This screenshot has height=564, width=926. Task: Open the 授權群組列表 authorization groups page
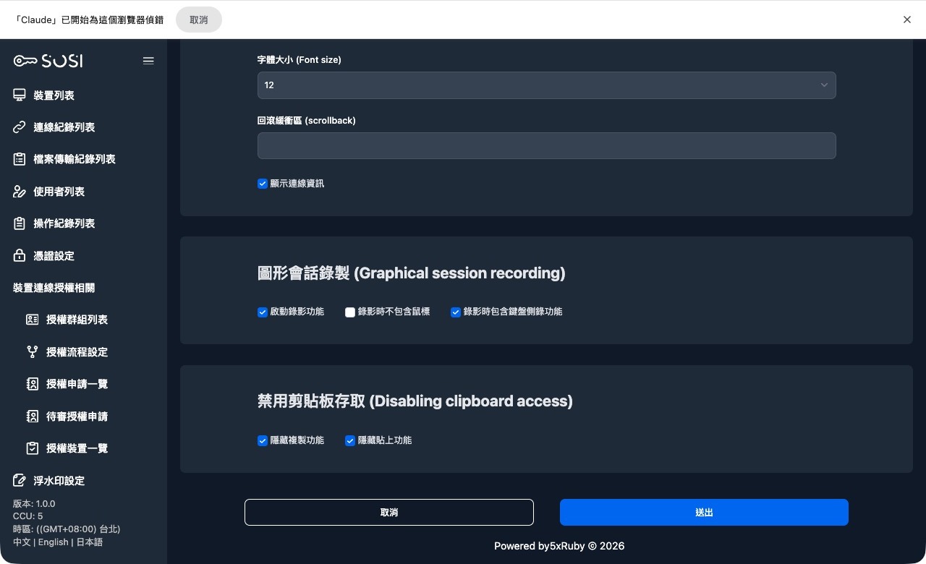point(77,320)
